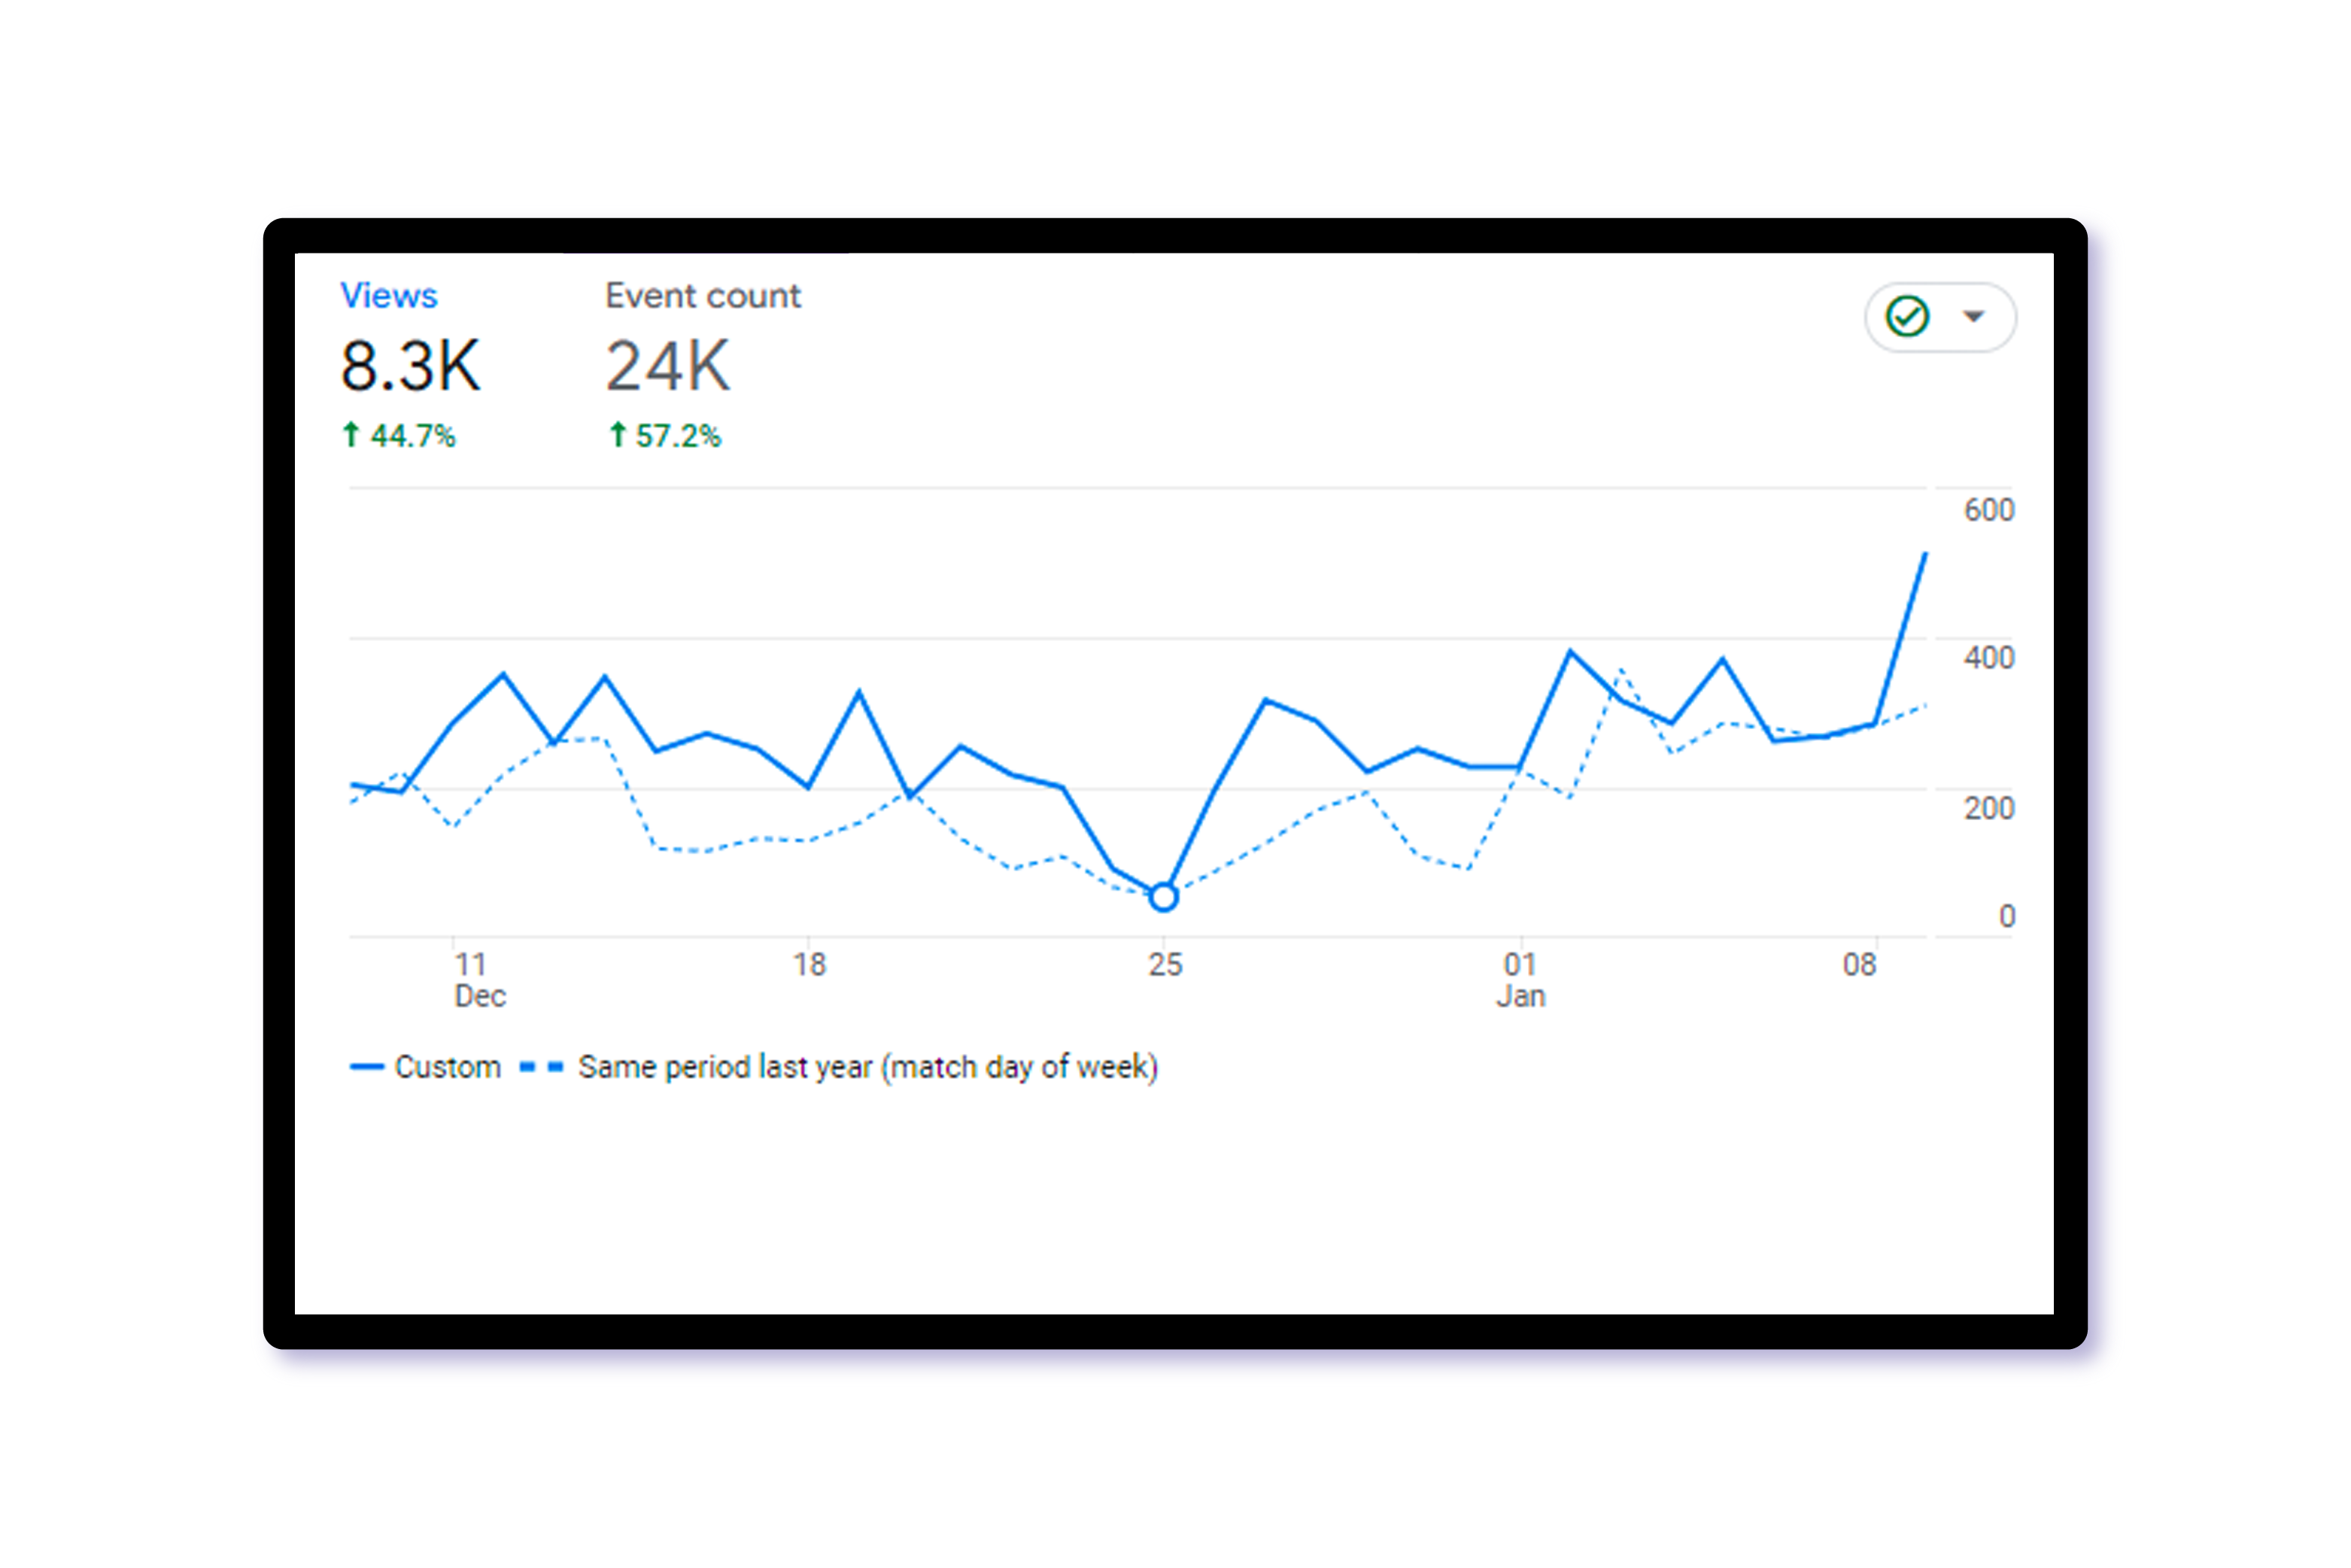Click the 8.3K views total

(x=411, y=366)
